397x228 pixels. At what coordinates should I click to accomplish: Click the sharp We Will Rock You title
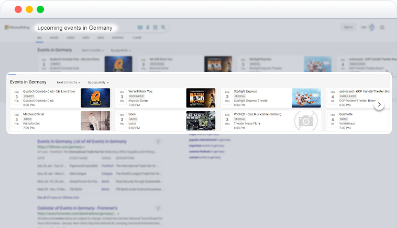[x=140, y=91]
